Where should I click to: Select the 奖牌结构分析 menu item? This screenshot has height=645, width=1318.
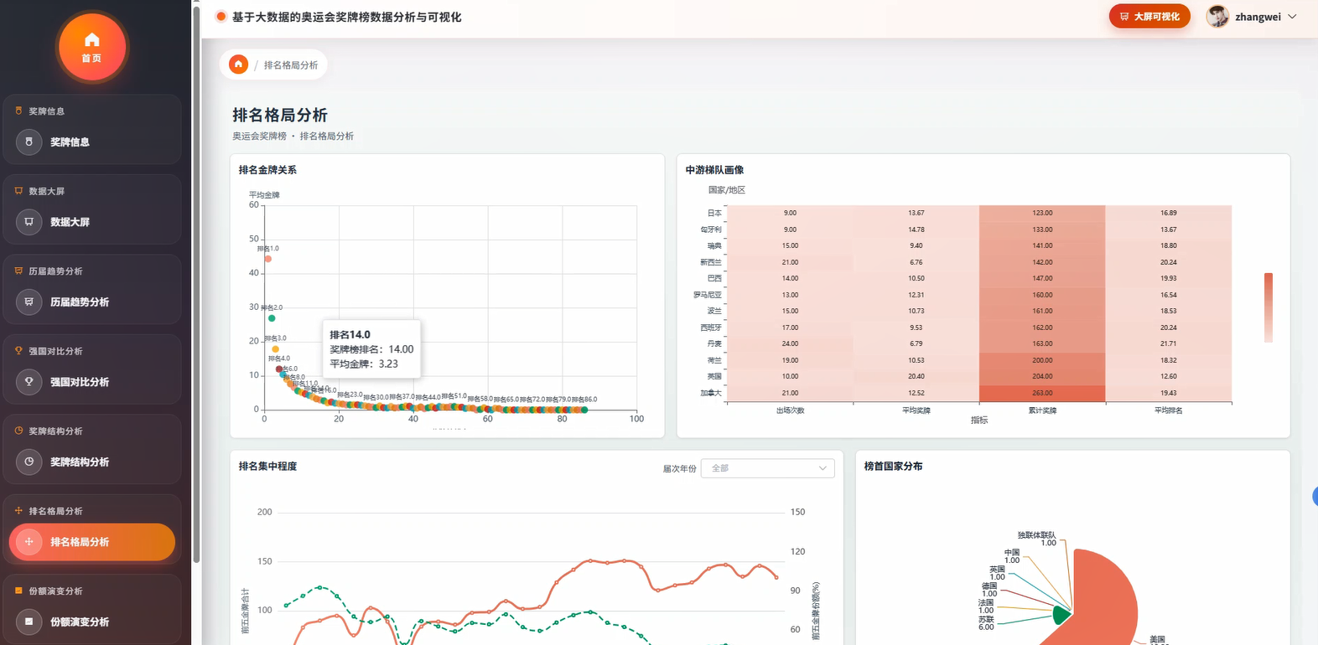tap(92, 462)
